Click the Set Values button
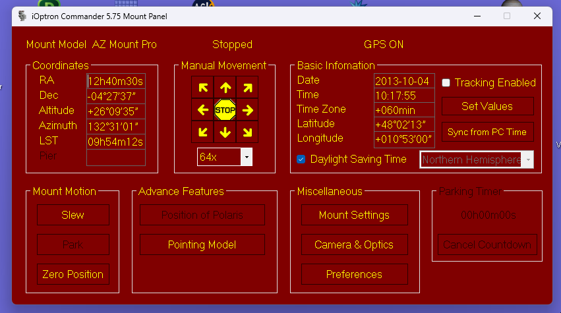 pyautogui.click(x=487, y=106)
